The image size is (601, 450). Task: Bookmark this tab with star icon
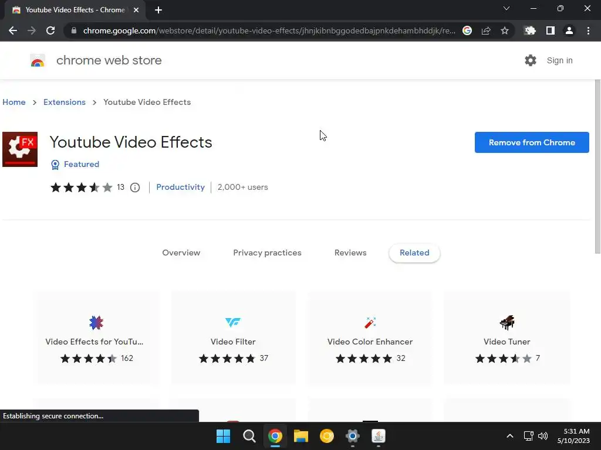[505, 30]
